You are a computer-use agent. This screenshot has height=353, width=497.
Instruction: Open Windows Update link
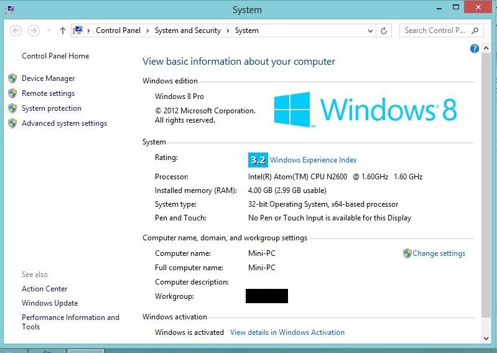tap(50, 303)
